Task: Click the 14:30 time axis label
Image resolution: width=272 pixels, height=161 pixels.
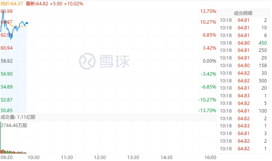Action: [166, 157]
